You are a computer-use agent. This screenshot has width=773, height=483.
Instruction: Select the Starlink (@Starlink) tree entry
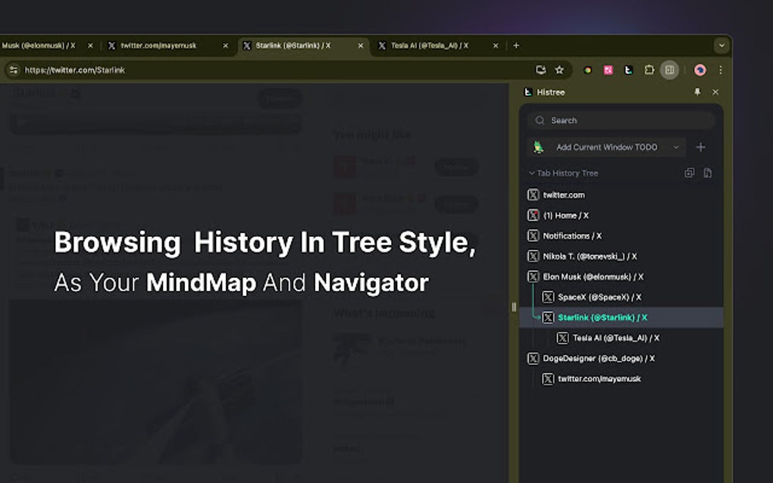click(x=602, y=317)
